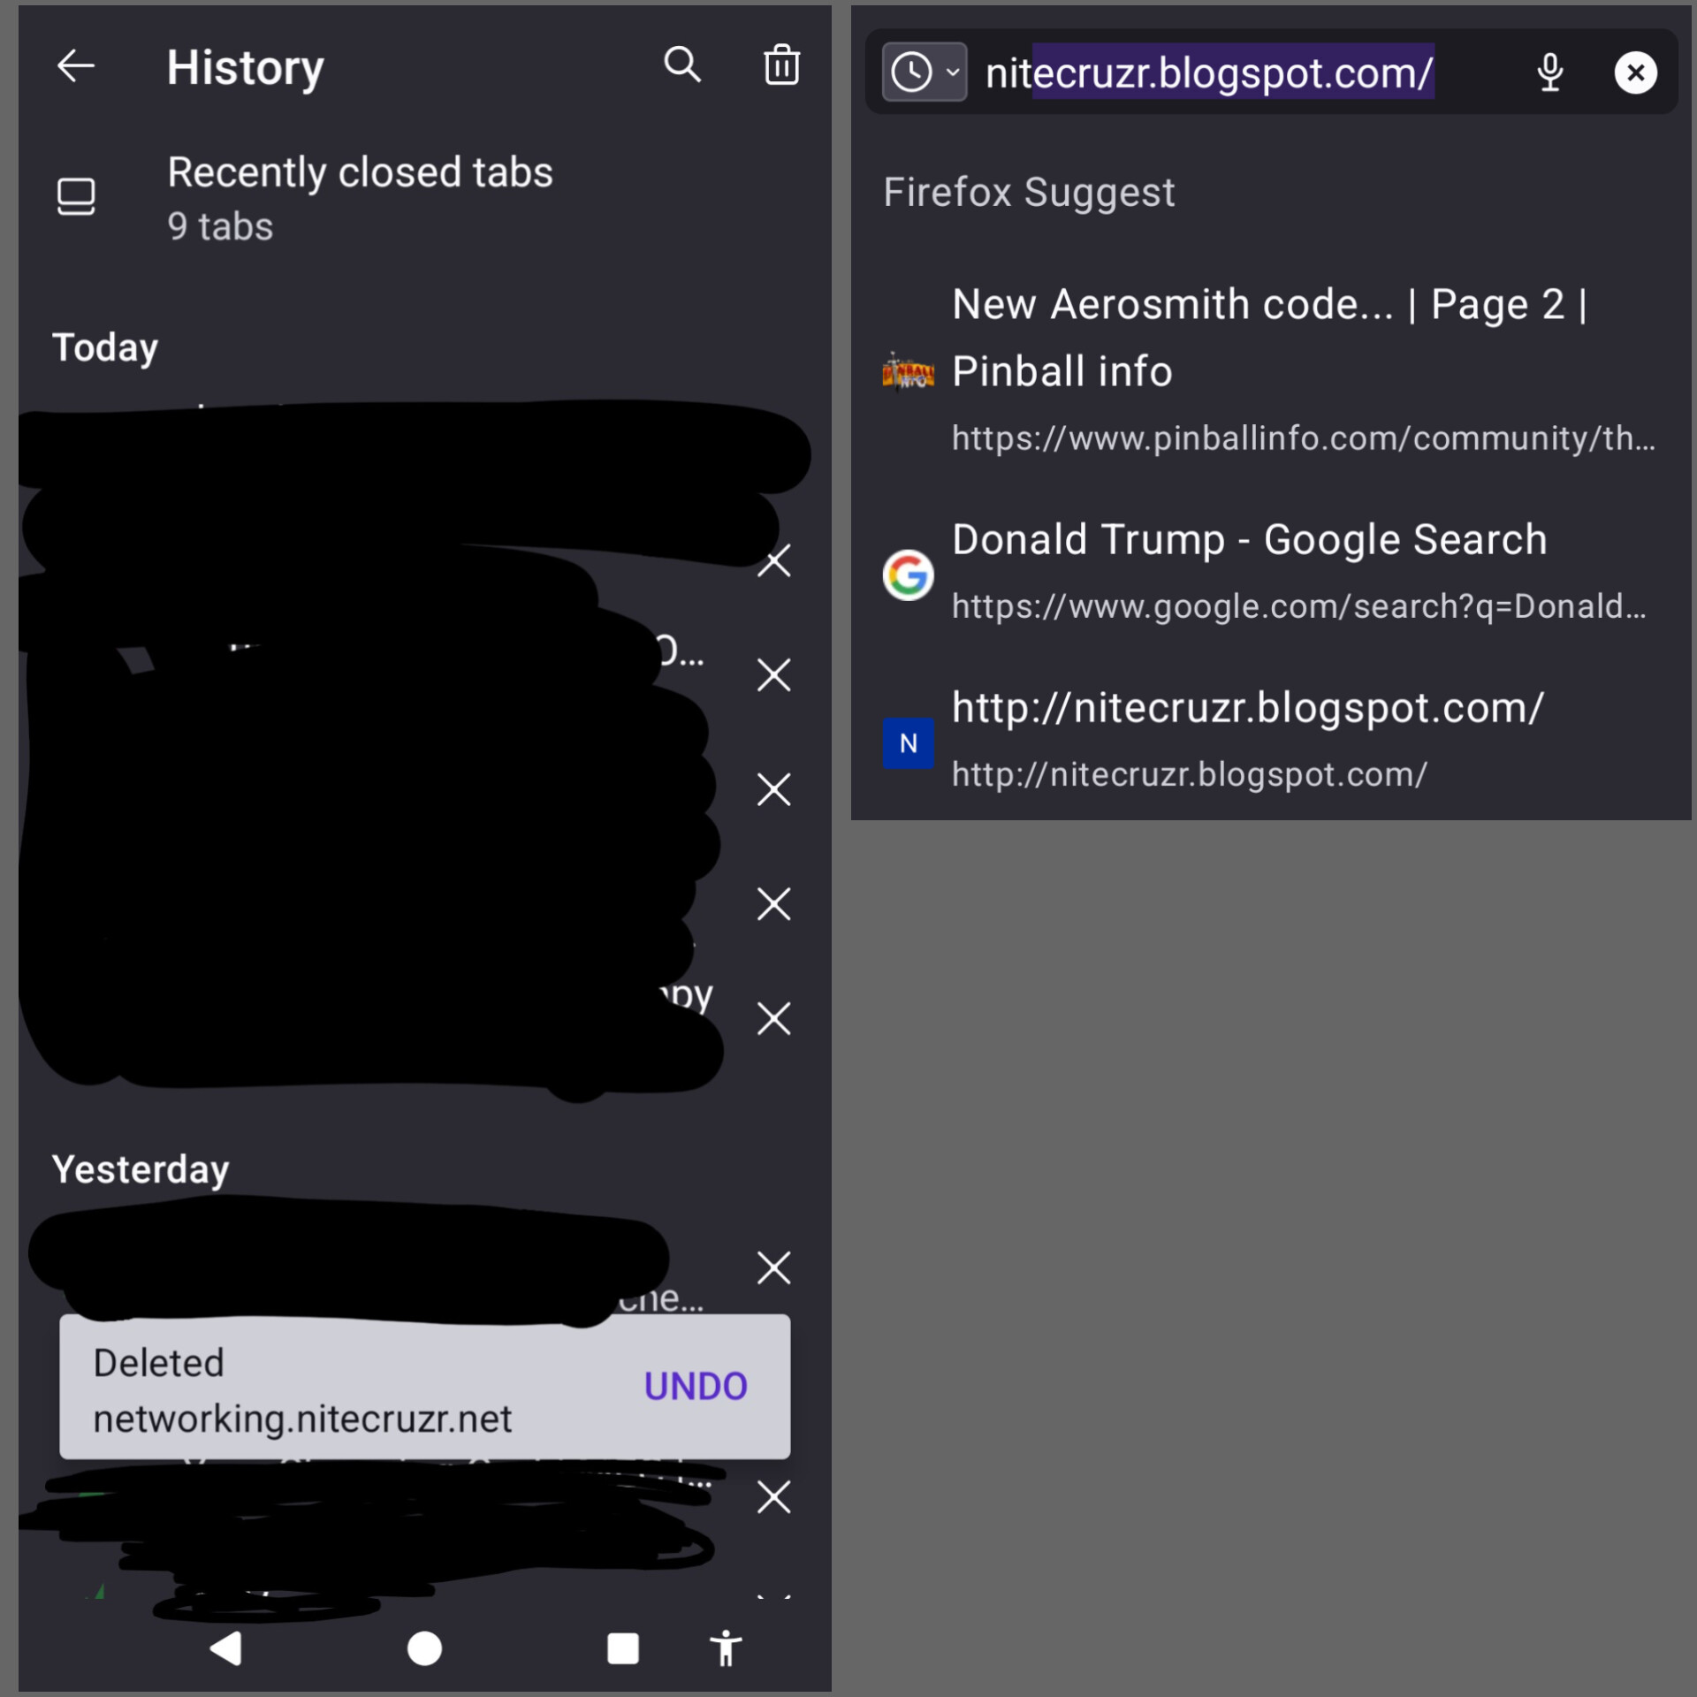
Task: Tap the trash icon to delete history
Action: pos(781,65)
